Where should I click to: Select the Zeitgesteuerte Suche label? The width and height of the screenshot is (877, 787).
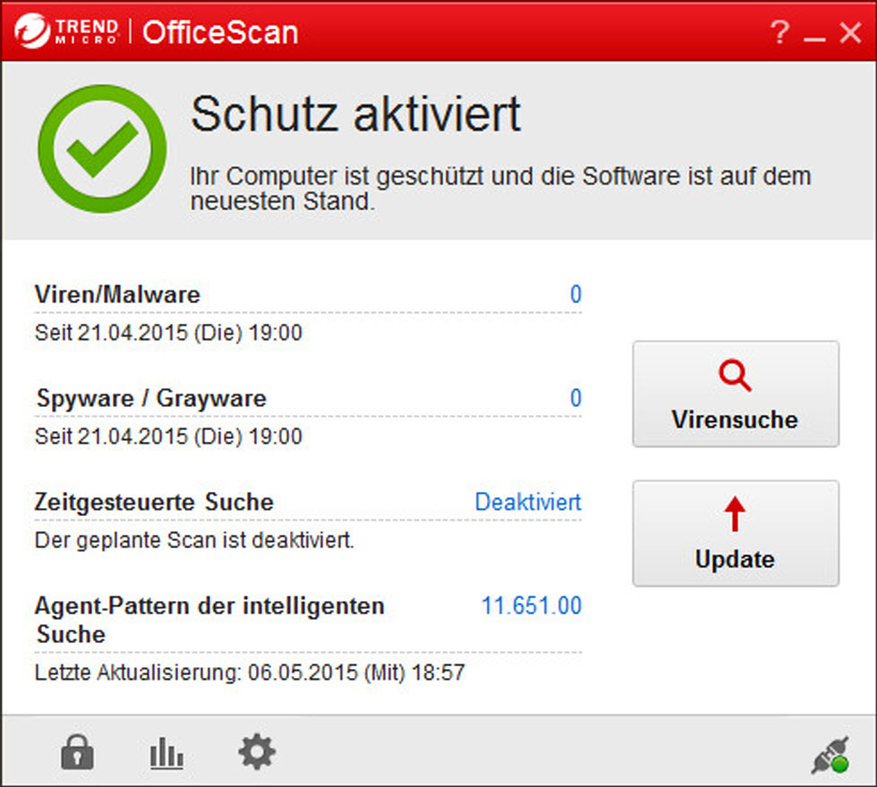coord(154,502)
